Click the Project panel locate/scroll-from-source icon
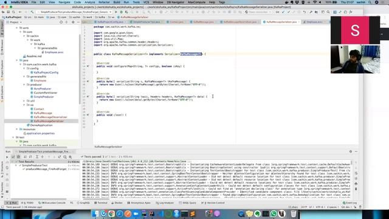 [x=61, y=22]
